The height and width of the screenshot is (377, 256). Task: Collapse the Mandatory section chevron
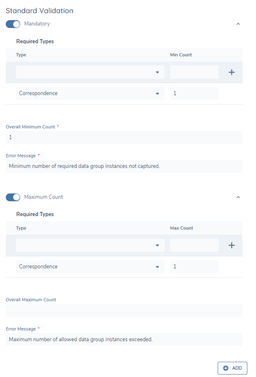coord(238,24)
